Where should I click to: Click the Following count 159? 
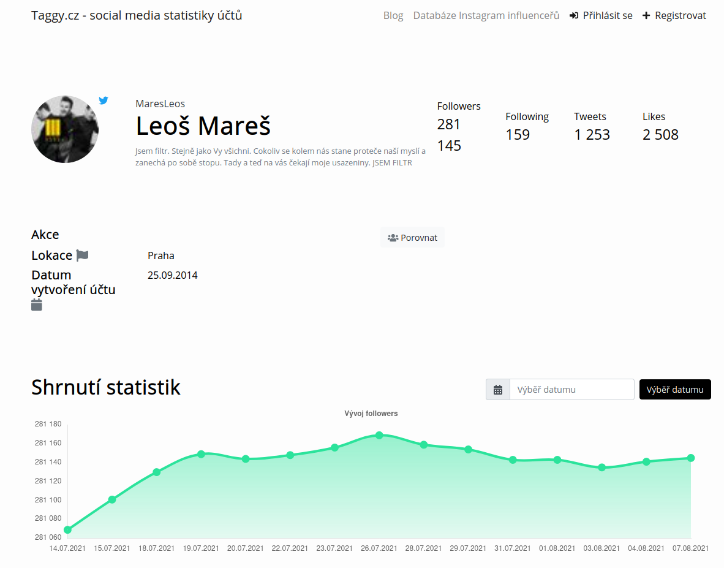click(x=518, y=135)
